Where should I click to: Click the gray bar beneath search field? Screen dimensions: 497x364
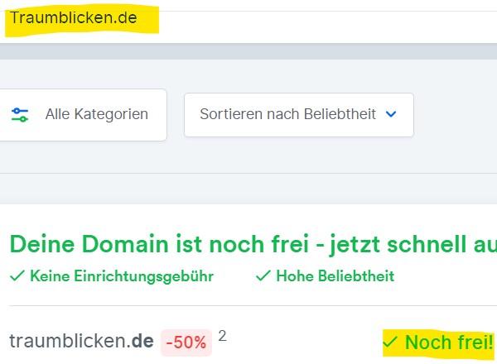click(x=248, y=51)
